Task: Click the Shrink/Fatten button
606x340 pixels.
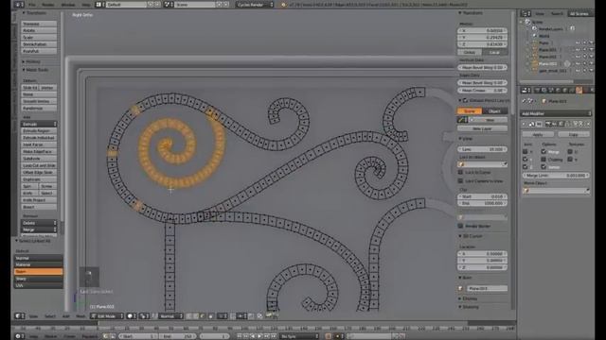Action: pyautogui.click(x=39, y=44)
